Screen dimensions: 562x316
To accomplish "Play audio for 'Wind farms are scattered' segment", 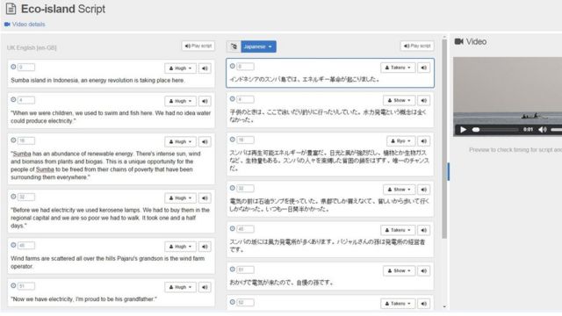I will [x=205, y=247].
